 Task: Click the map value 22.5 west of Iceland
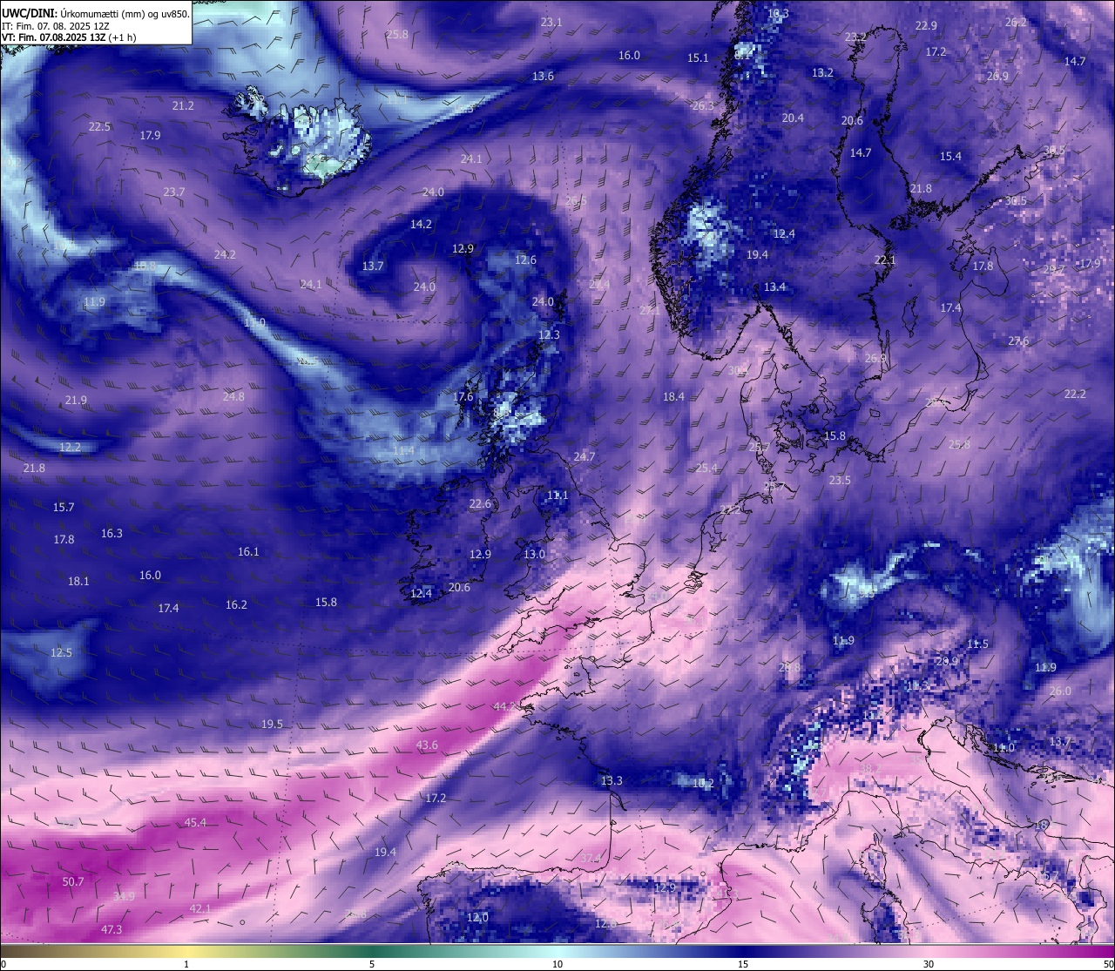pos(99,126)
